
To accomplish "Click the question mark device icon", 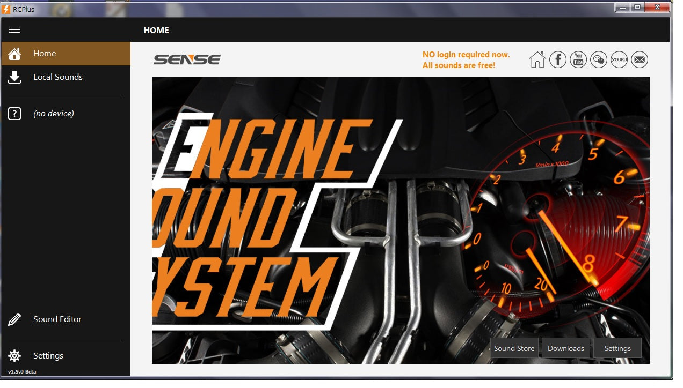I will pos(14,114).
